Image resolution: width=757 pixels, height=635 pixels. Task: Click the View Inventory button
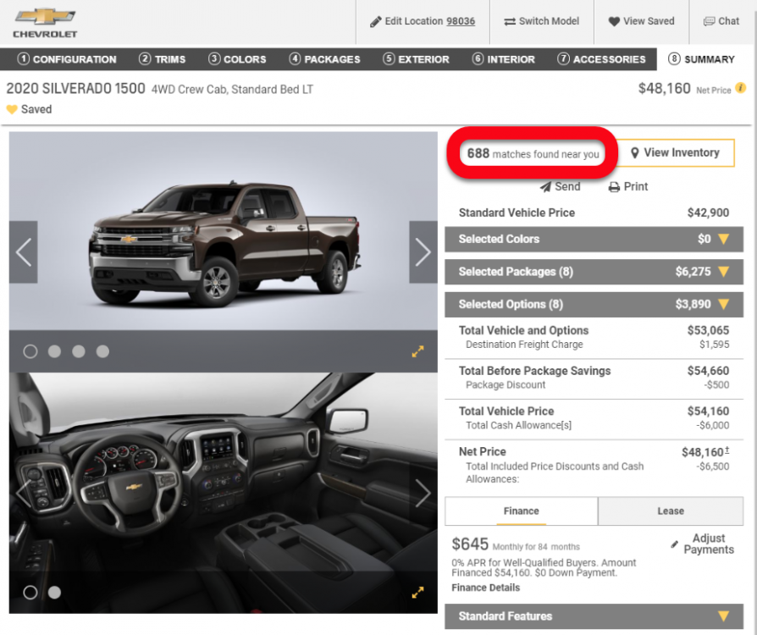675,153
